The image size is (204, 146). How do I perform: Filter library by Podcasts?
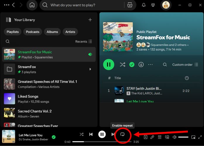33,32
